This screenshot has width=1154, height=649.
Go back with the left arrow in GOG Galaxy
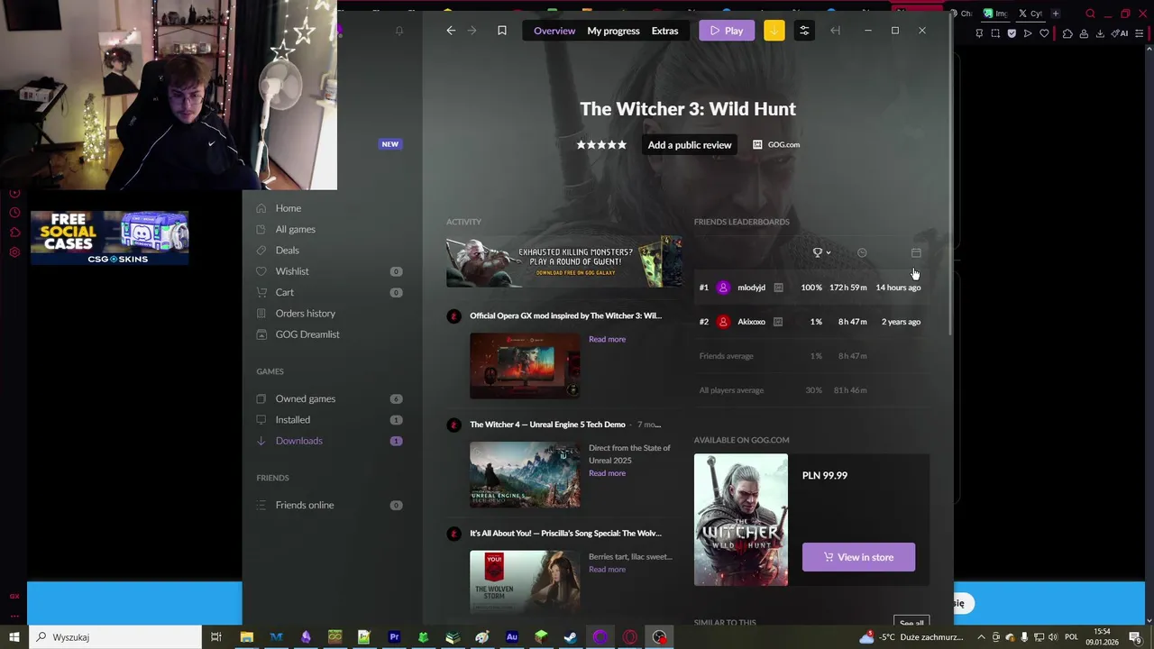pyautogui.click(x=451, y=31)
